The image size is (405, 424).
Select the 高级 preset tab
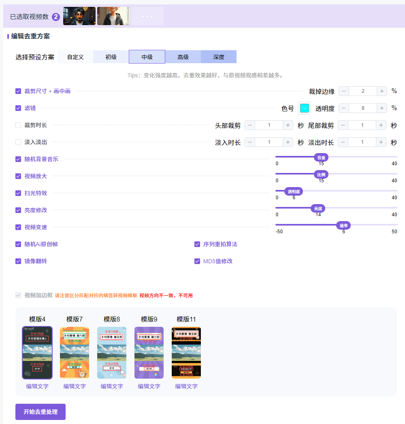click(x=183, y=57)
